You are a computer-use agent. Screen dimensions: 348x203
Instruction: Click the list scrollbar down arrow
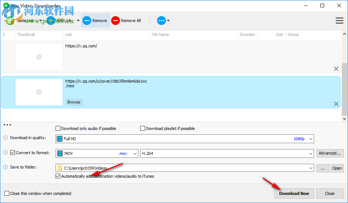(x=344, y=119)
